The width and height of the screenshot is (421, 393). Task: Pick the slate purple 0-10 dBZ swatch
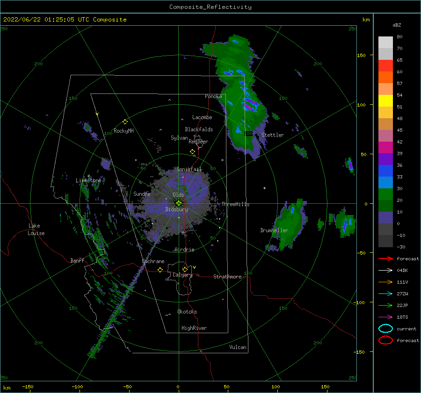pyautogui.click(x=385, y=218)
